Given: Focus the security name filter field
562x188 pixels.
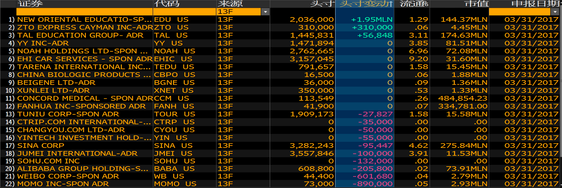Looking at the screenshot, I should tap(85, 12).
